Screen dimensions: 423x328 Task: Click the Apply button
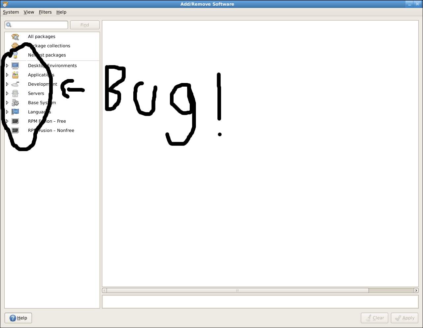click(405, 318)
